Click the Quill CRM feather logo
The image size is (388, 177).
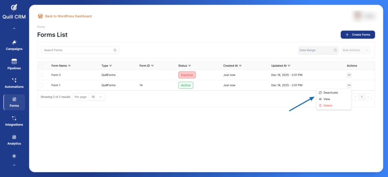(14, 8)
